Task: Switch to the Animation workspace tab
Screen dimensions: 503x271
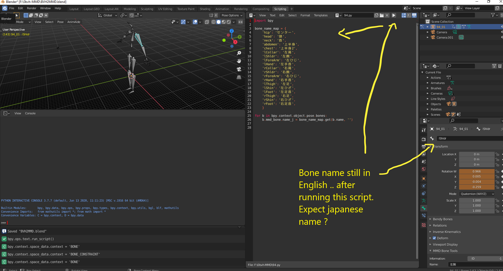Action: (x=222, y=9)
